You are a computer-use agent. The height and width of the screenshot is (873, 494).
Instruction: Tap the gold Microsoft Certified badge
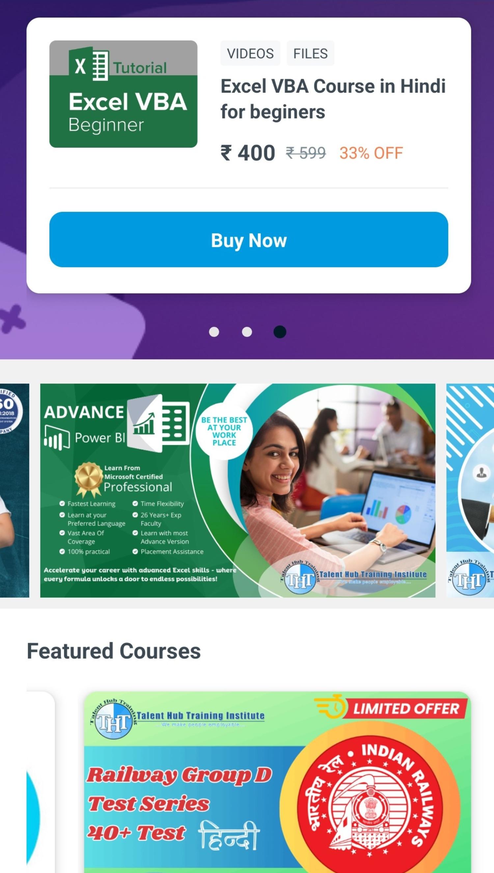point(89,479)
